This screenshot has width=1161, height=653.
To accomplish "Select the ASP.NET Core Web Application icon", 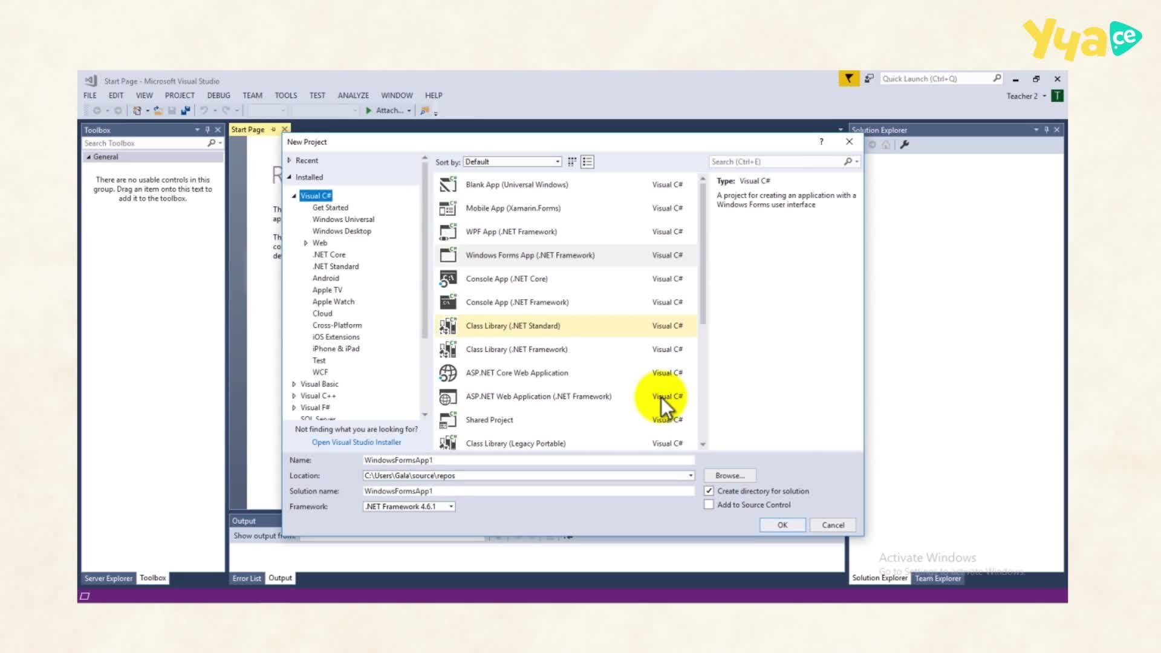I will tap(448, 373).
